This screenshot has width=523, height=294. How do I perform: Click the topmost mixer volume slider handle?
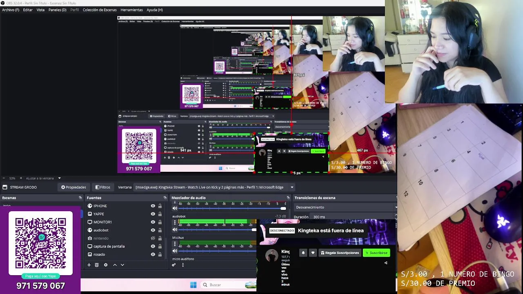pos(283,208)
